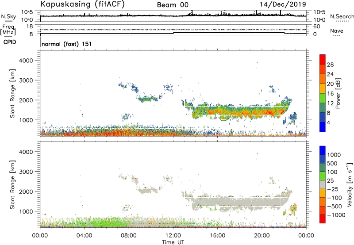Click the -1000 label on Velocity colorbar

pos(336,215)
